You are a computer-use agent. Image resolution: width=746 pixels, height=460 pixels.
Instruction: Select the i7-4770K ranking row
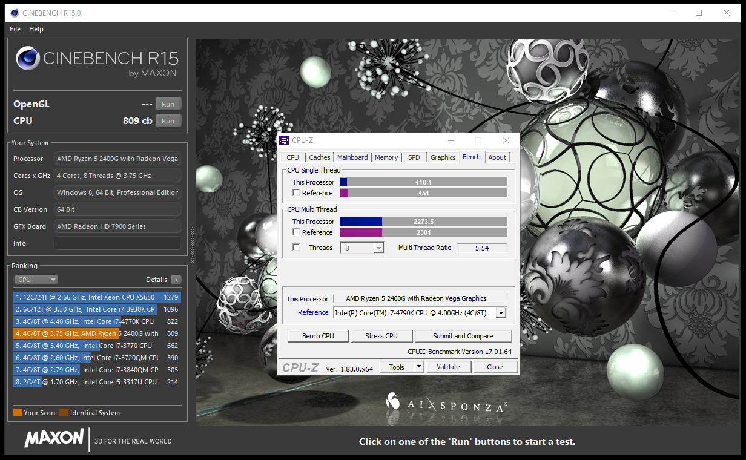(97, 321)
